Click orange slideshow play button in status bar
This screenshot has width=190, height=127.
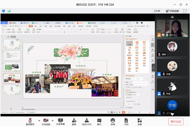(123, 112)
